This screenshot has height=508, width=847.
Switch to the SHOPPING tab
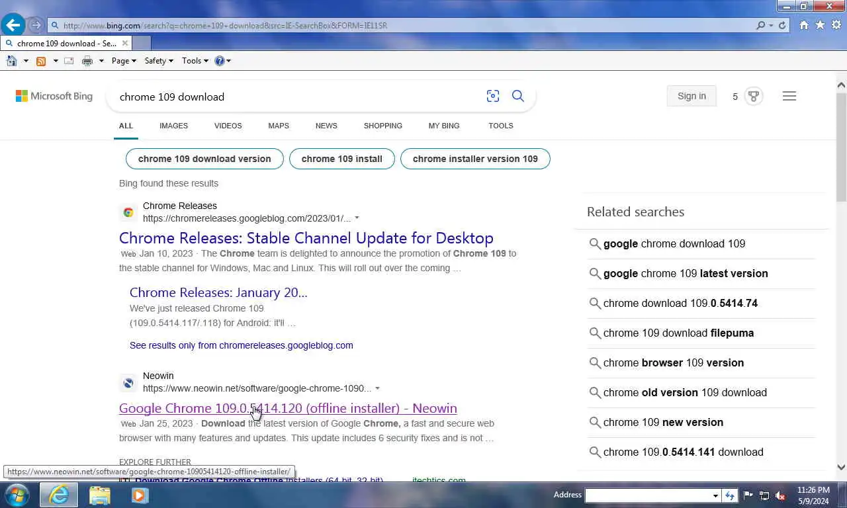(383, 126)
